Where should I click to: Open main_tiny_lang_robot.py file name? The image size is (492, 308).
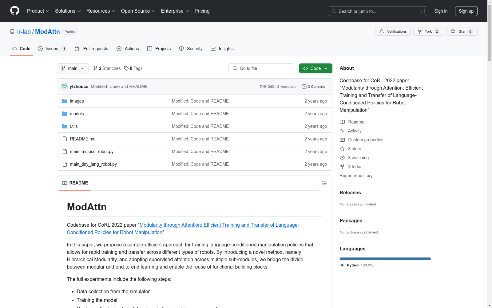coord(93,164)
